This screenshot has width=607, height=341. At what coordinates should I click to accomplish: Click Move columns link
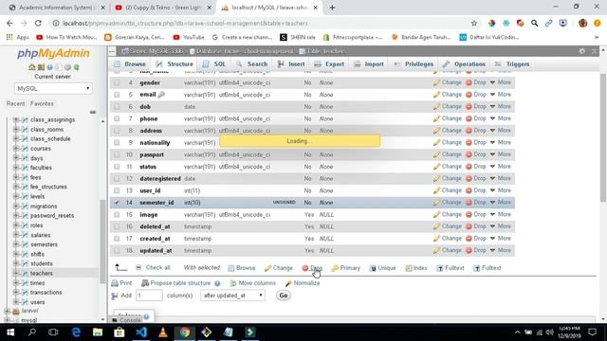(x=253, y=283)
